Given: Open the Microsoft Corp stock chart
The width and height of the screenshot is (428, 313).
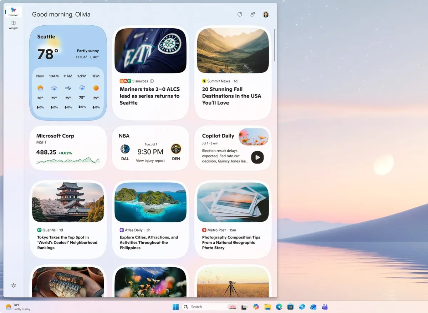Looking at the screenshot, I should point(68,161).
